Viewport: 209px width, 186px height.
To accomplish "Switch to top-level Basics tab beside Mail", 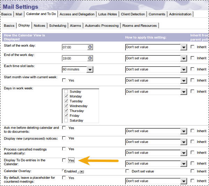I will coord(7,14).
